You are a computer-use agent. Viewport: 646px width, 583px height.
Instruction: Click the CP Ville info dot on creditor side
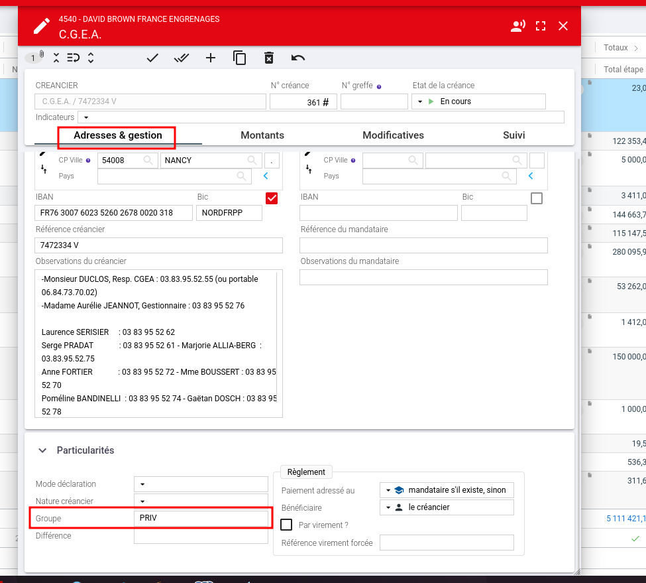88,161
